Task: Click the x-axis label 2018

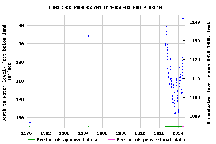Action: point(159,133)
